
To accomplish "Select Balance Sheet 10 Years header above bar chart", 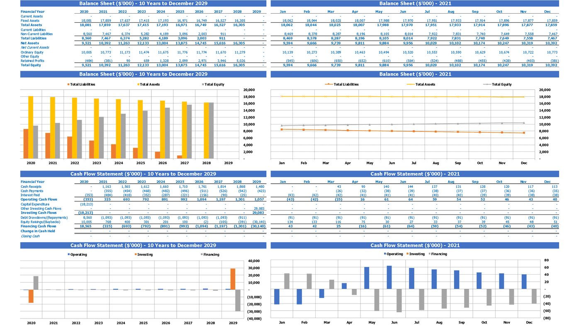I will (144, 74).
